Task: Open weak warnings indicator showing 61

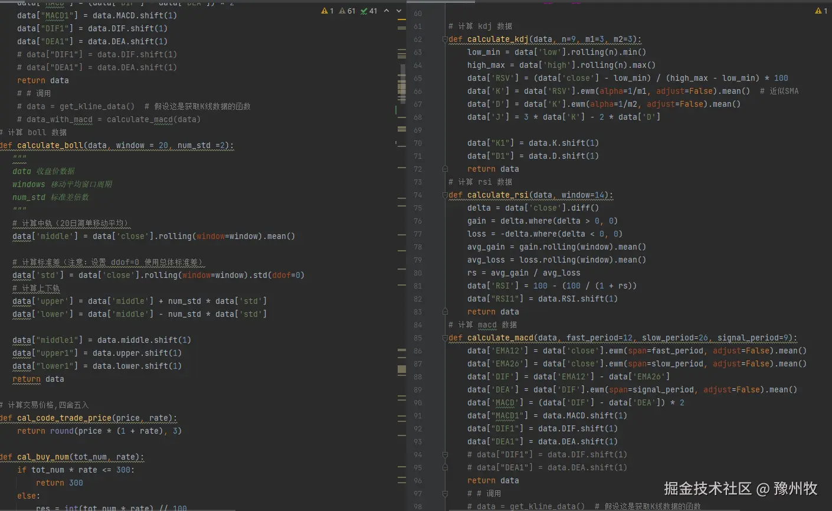Action: (x=348, y=11)
